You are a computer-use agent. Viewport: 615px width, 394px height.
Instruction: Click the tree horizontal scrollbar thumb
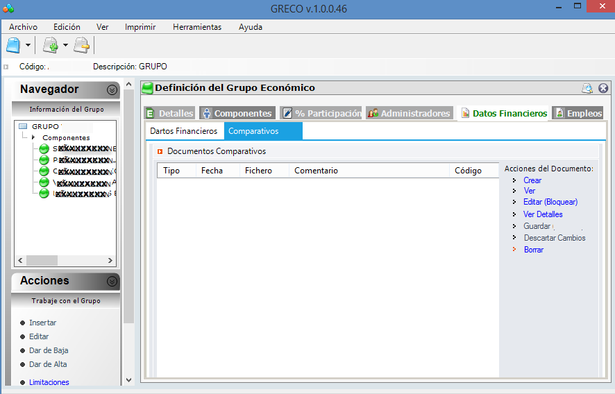[x=42, y=260]
